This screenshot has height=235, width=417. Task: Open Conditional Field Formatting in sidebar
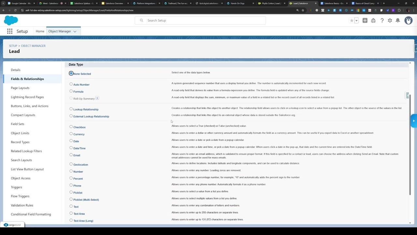31,214
